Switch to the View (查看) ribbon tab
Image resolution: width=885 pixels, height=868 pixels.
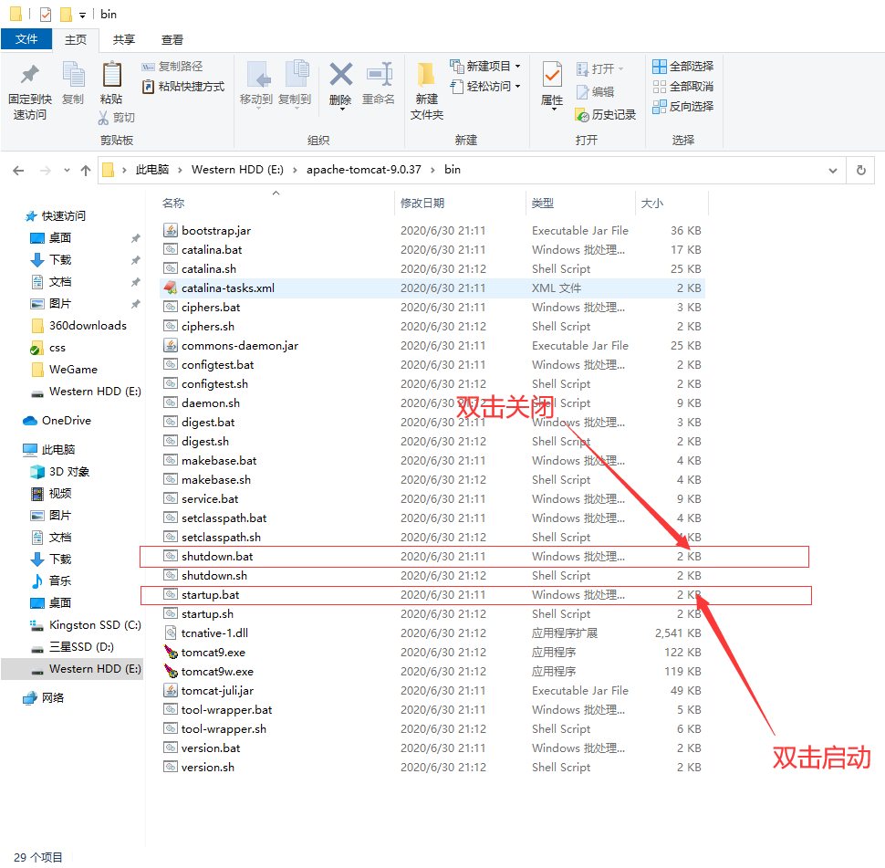tap(172, 39)
